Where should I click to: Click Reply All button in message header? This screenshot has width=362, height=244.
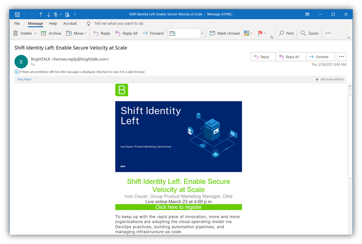[x=291, y=57]
